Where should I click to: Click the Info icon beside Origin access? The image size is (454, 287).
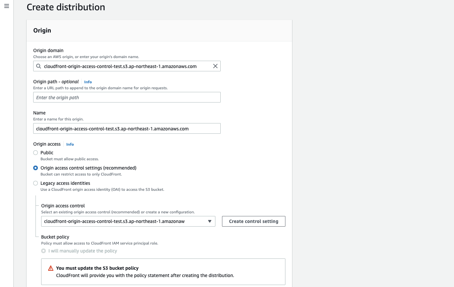coord(70,144)
